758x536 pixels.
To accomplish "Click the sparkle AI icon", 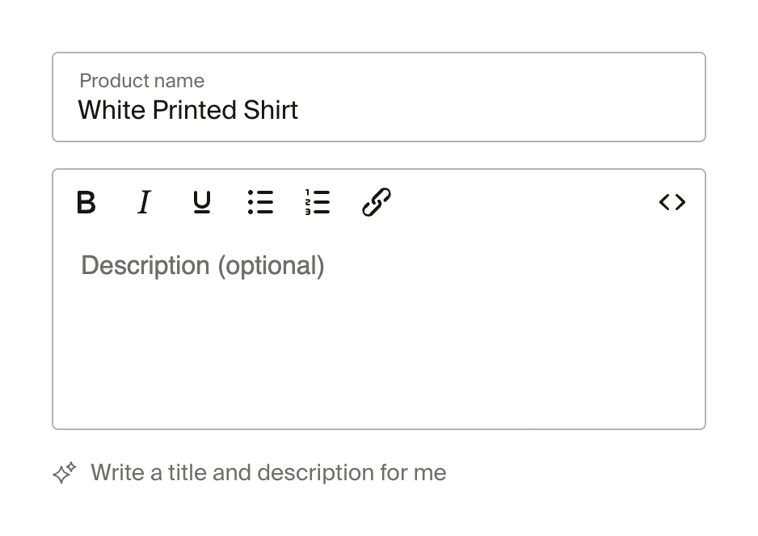I will pyautogui.click(x=65, y=473).
